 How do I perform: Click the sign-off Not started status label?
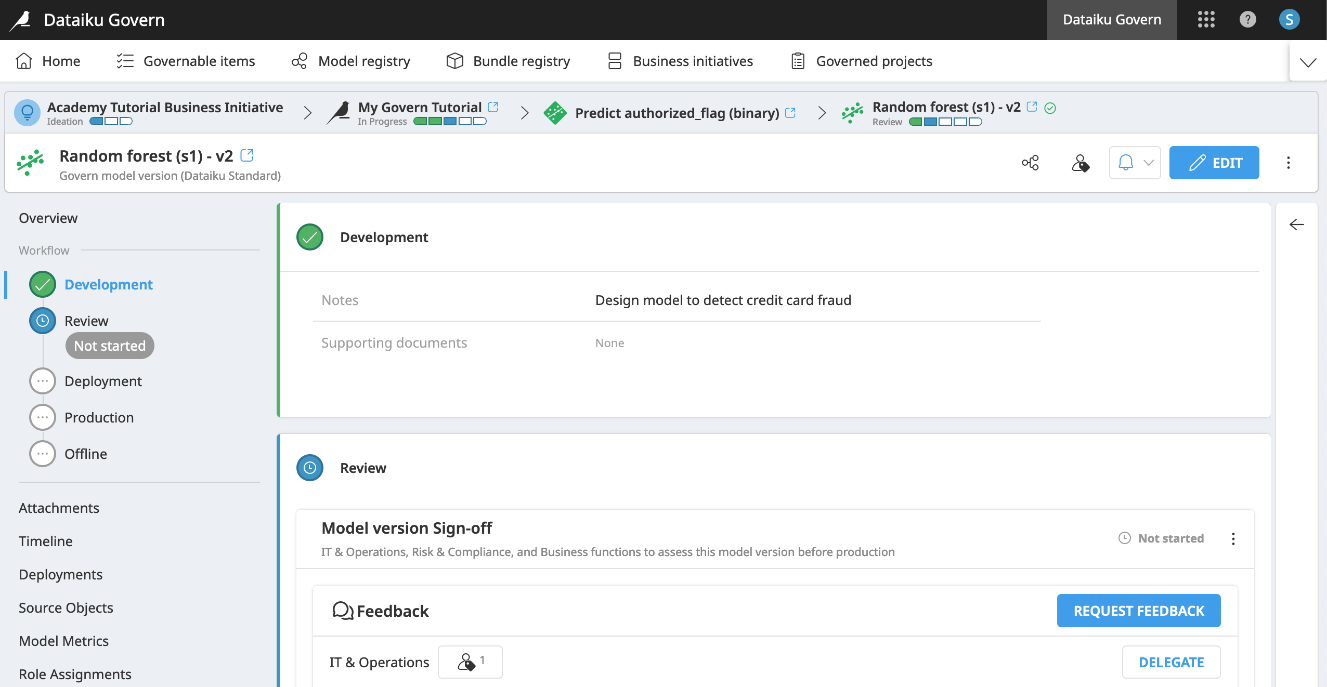[x=1161, y=538]
